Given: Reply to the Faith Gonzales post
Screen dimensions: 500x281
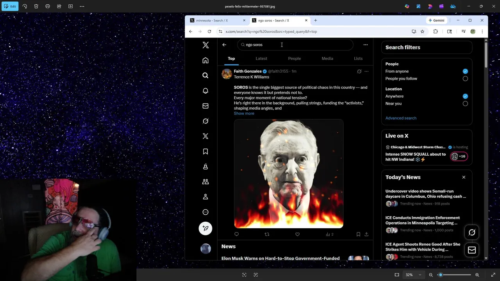Looking at the screenshot, I should tap(236, 234).
